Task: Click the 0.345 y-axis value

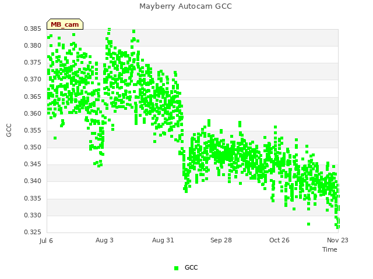Action: click(33, 164)
